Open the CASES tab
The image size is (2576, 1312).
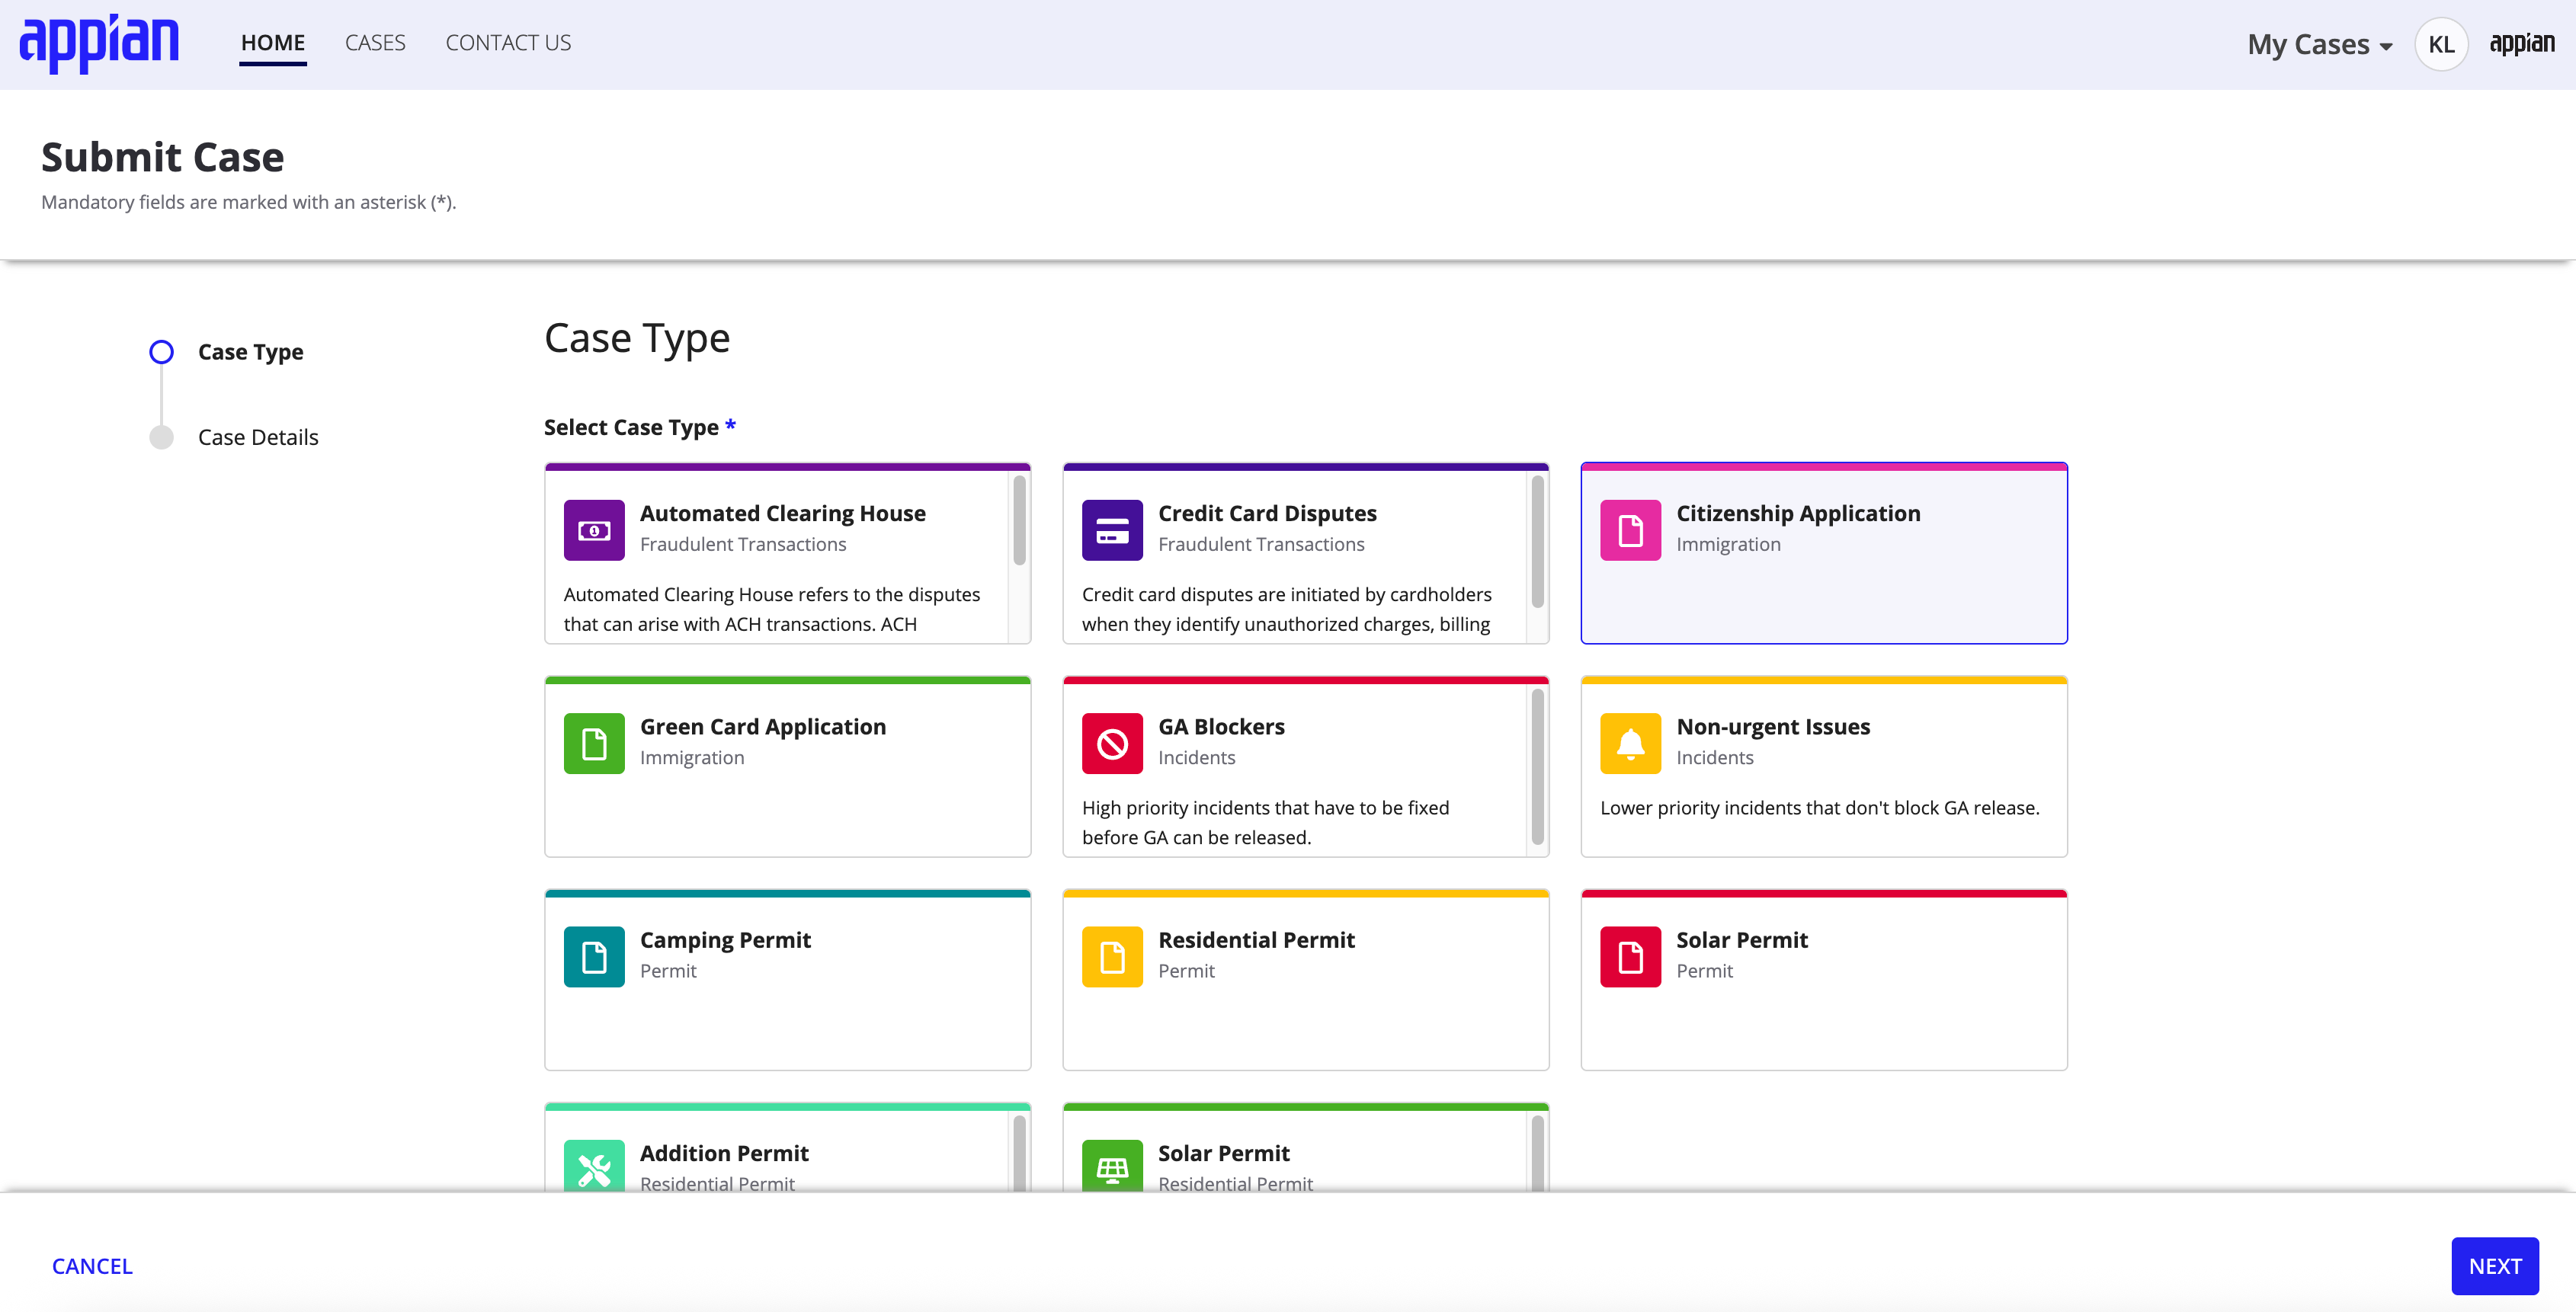[x=375, y=43]
